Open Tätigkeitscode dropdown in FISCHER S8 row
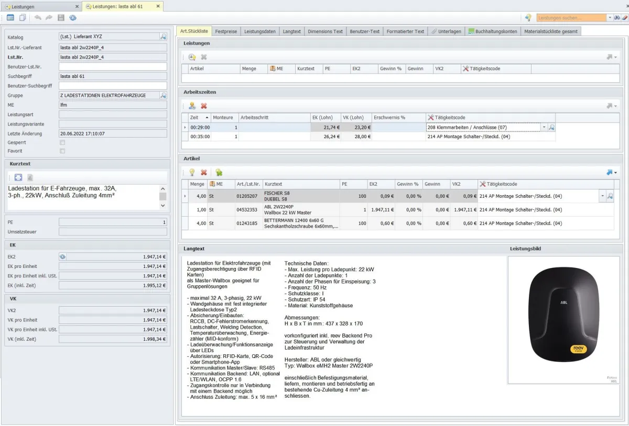The image size is (629, 426). click(602, 196)
